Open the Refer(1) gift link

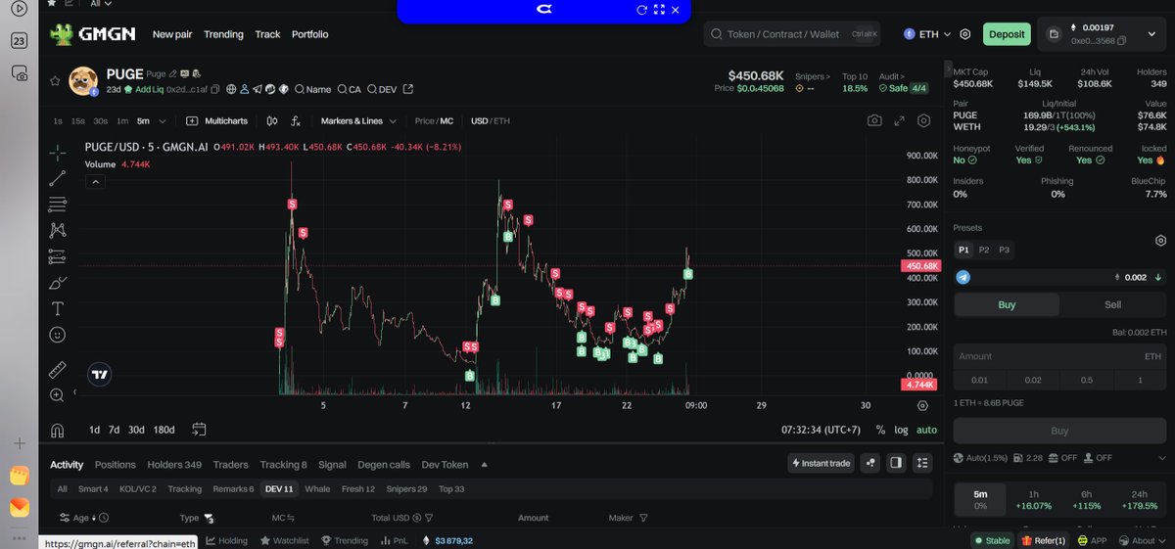tap(1042, 540)
